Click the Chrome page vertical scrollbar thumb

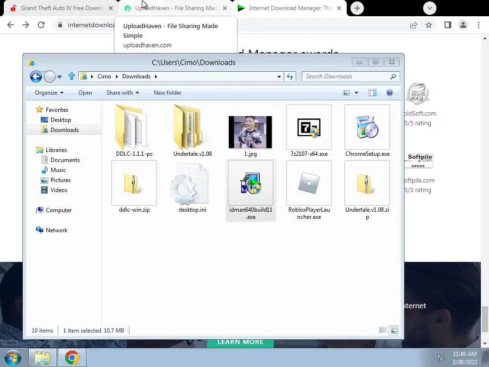(x=485, y=319)
